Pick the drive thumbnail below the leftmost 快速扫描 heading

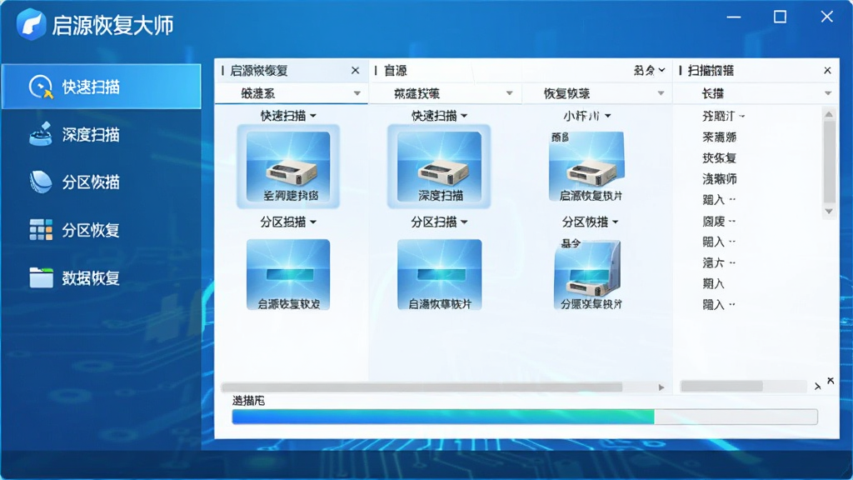pos(288,167)
